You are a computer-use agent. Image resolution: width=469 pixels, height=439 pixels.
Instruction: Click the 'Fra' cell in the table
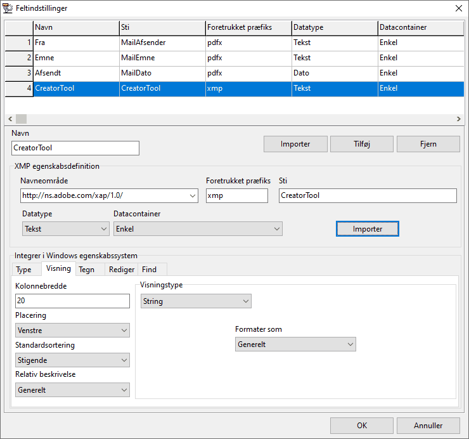pos(76,43)
